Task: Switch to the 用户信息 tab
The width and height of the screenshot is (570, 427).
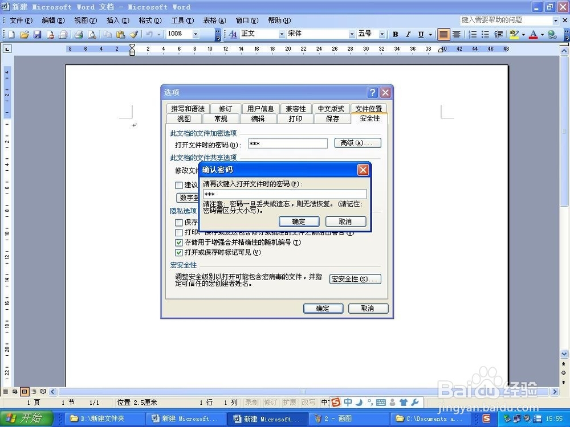Action: coord(260,109)
